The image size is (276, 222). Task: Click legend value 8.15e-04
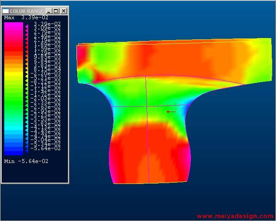click(47, 69)
